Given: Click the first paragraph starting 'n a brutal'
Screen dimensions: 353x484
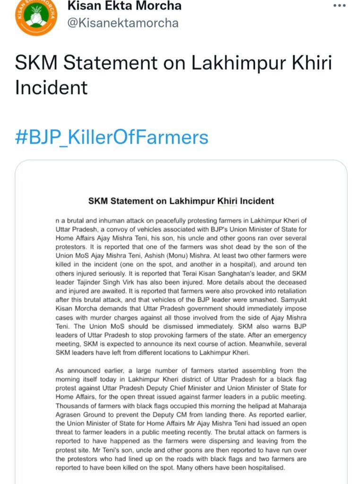Looking at the screenshot, I should [181, 286].
